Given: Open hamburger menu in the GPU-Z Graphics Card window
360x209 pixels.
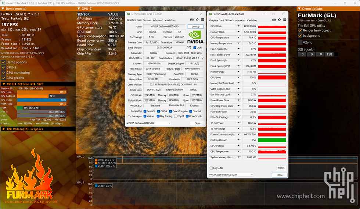Looking at the screenshot, I should tap(202, 20).
